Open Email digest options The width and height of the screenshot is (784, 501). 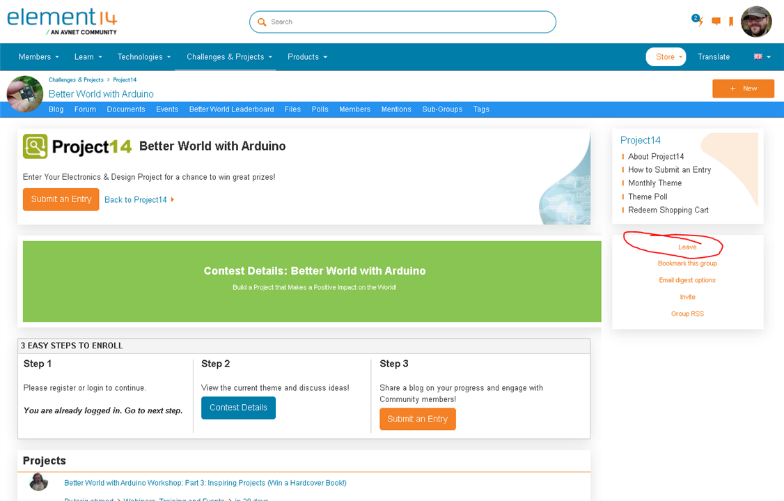(x=687, y=280)
